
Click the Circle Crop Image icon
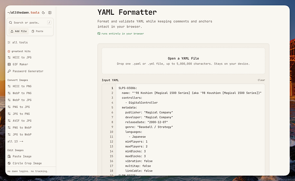pos(9,163)
